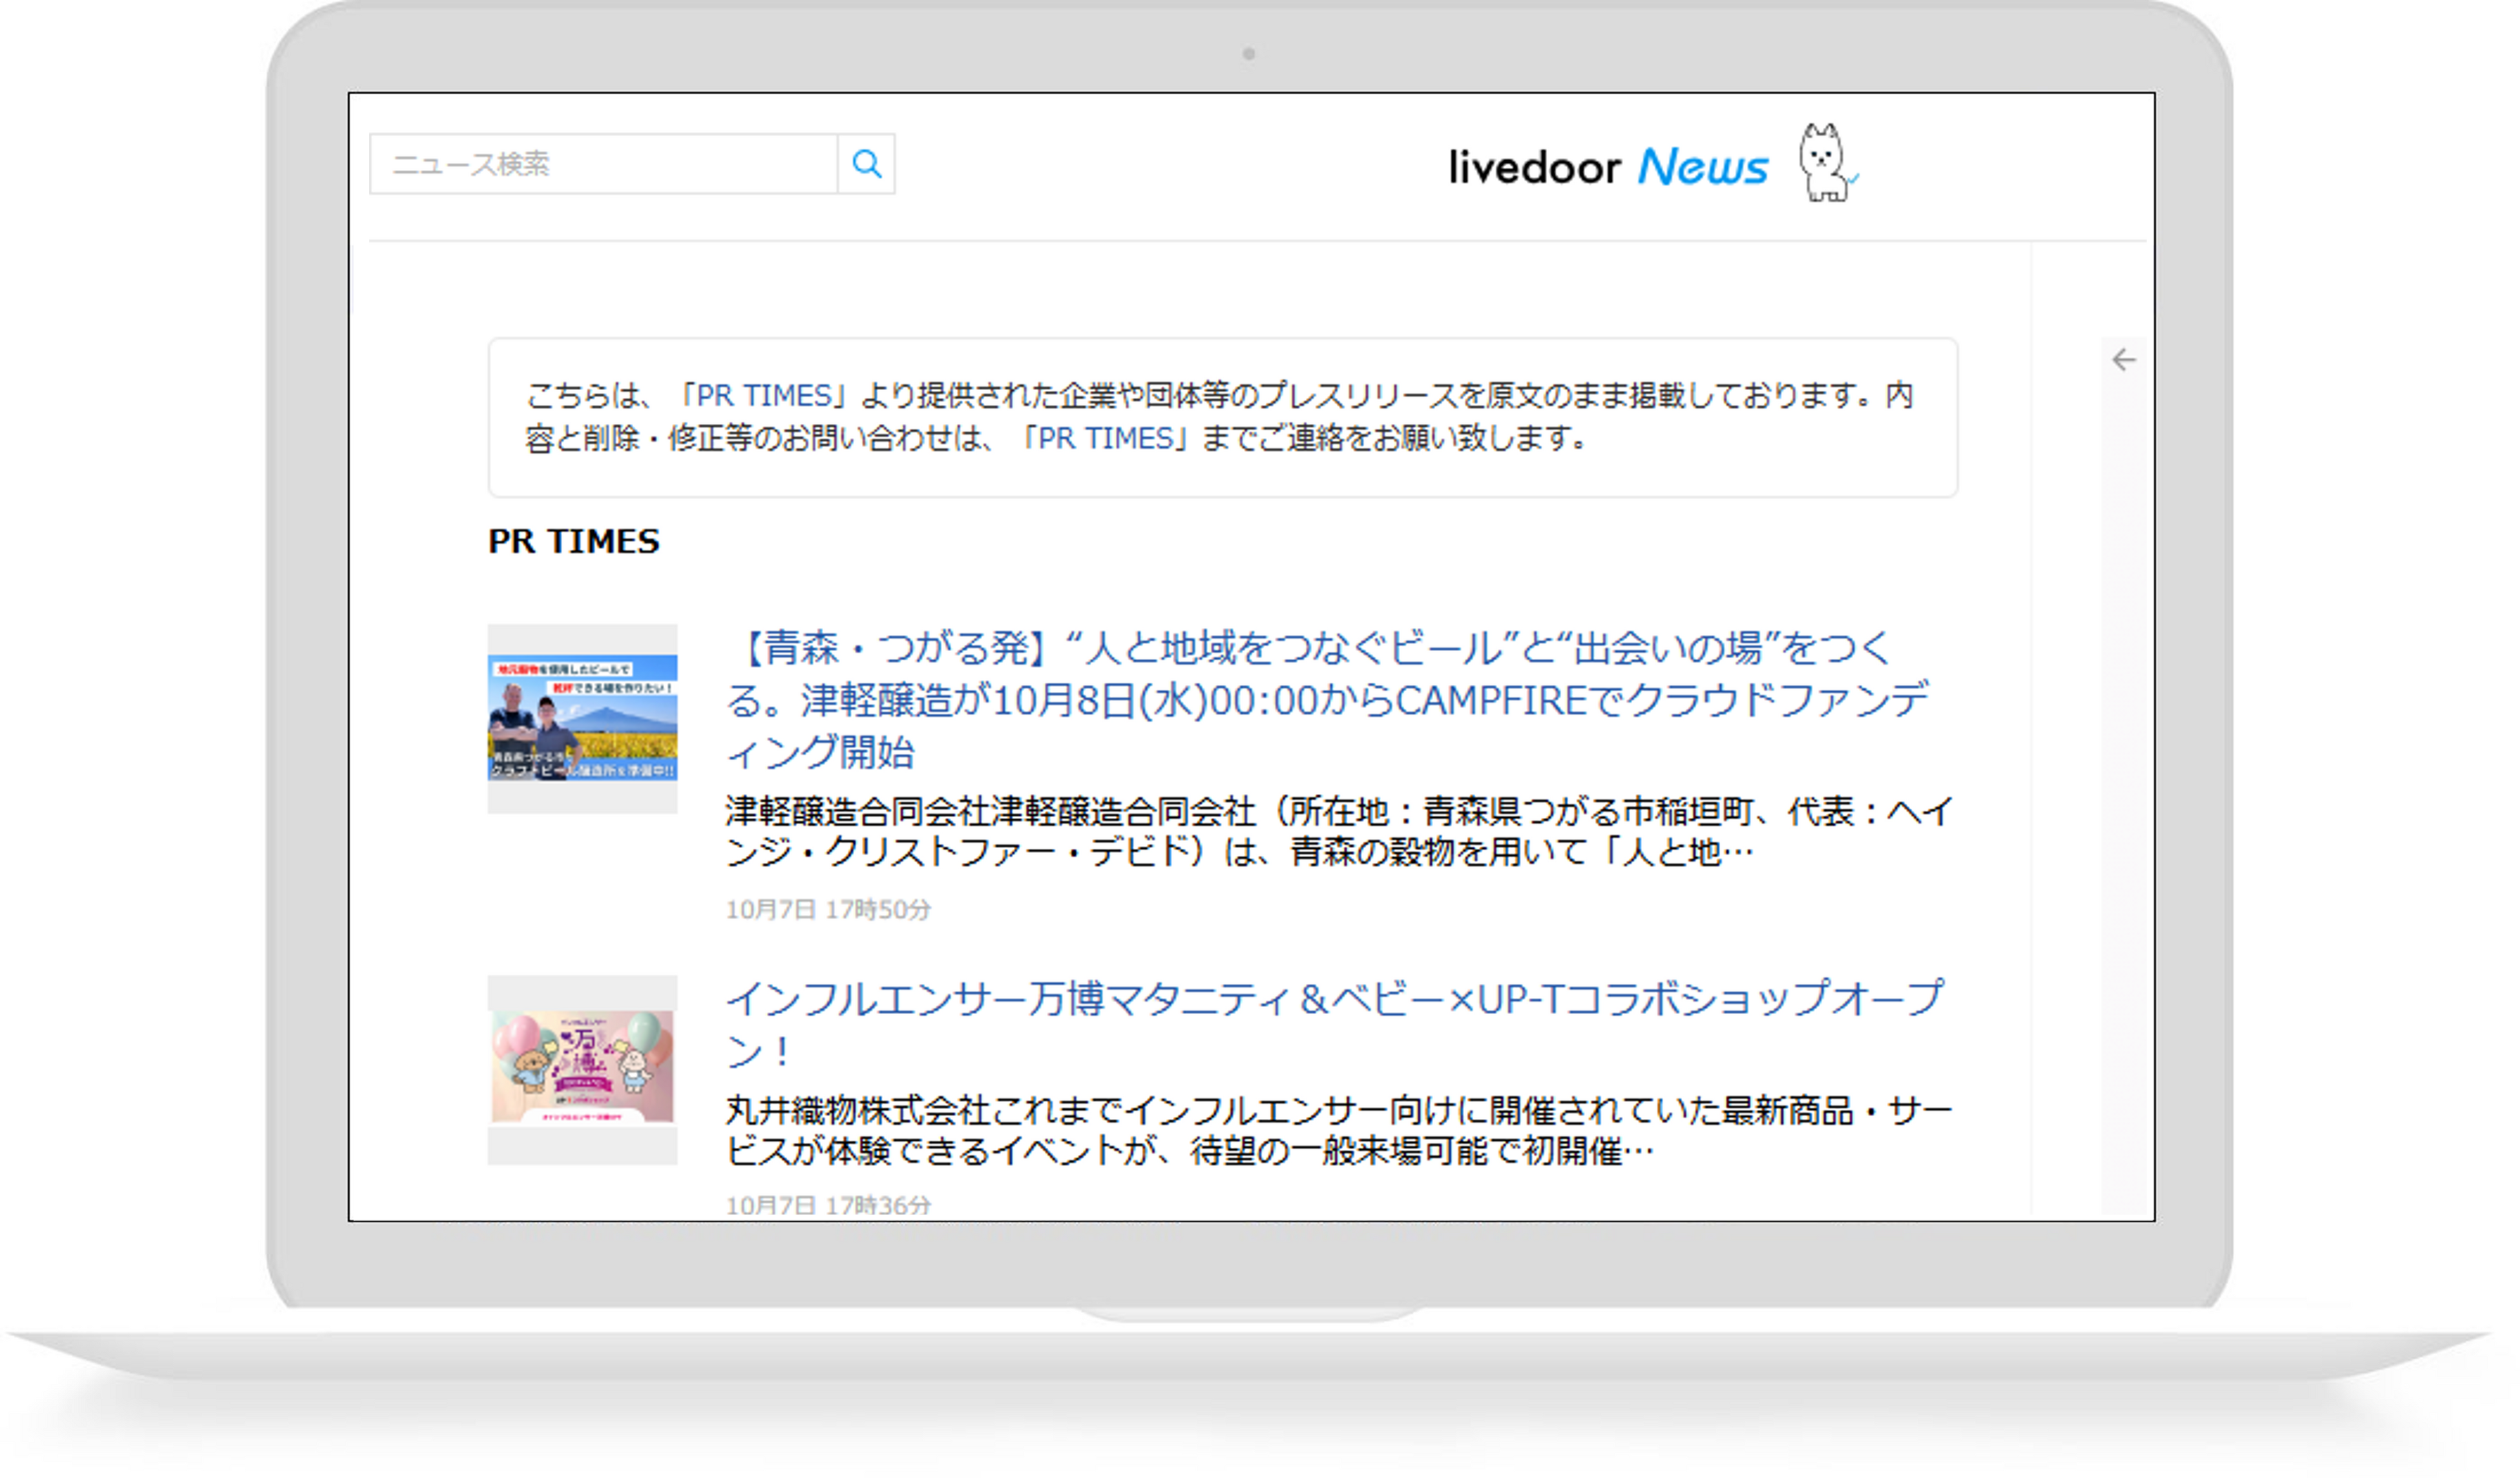Click the 10月7日 17時50分 timestamp
2520x1478 pixels.
point(828,909)
